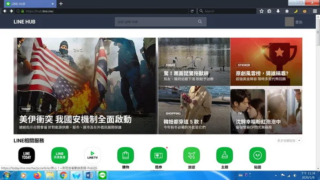
Task: Go back with the browser back arrow
Action: tap(5, 11)
